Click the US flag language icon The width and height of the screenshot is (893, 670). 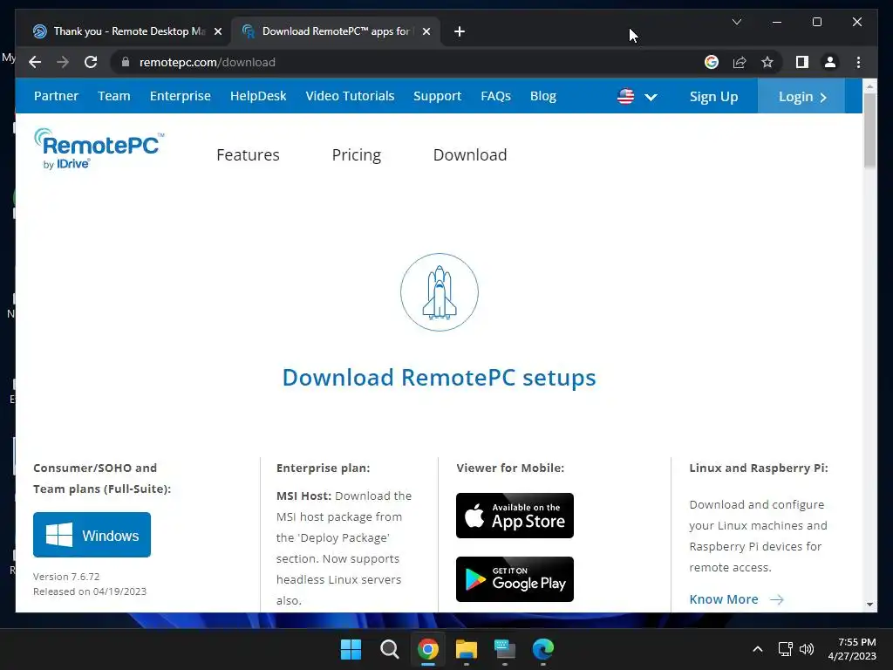(625, 96)
